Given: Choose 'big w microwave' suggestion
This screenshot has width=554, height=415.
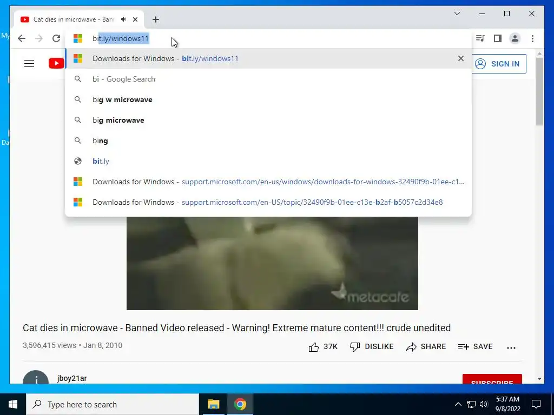Looking at the screenshot, I should pos(268,99).
